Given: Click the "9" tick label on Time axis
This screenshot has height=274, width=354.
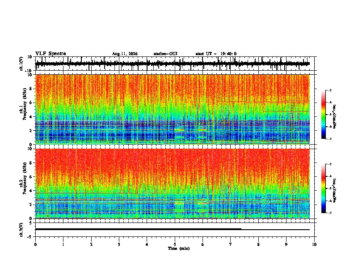Looking at the screenshot, I should pyautogui.click(x=286, y=244).
